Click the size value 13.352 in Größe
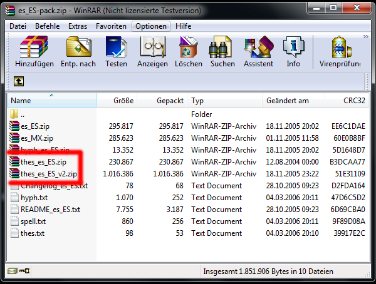The width and height of the screenshot is (376, 284). (x=123, y=150)
